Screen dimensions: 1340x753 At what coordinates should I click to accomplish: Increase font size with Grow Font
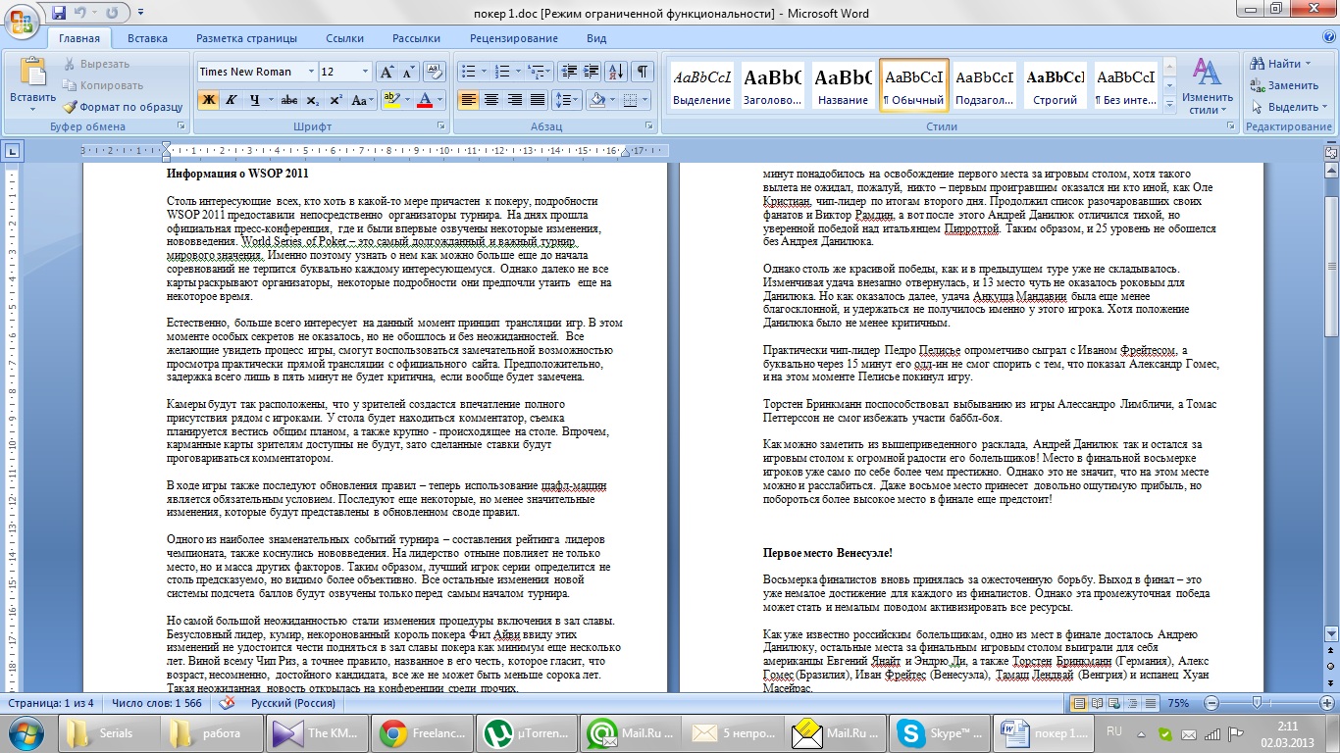(x=387, y=72)
